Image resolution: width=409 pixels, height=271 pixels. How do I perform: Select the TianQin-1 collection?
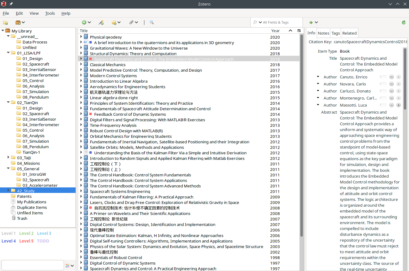click(x=31, y=152)
